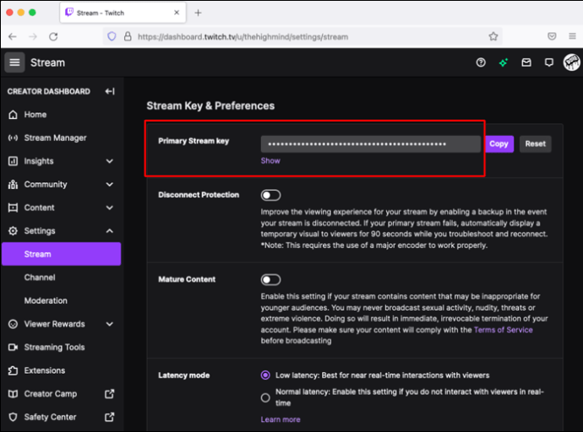Reset the primary stream key
The width and height of the screenshot is (583, 432).
(x=536, y=144)
